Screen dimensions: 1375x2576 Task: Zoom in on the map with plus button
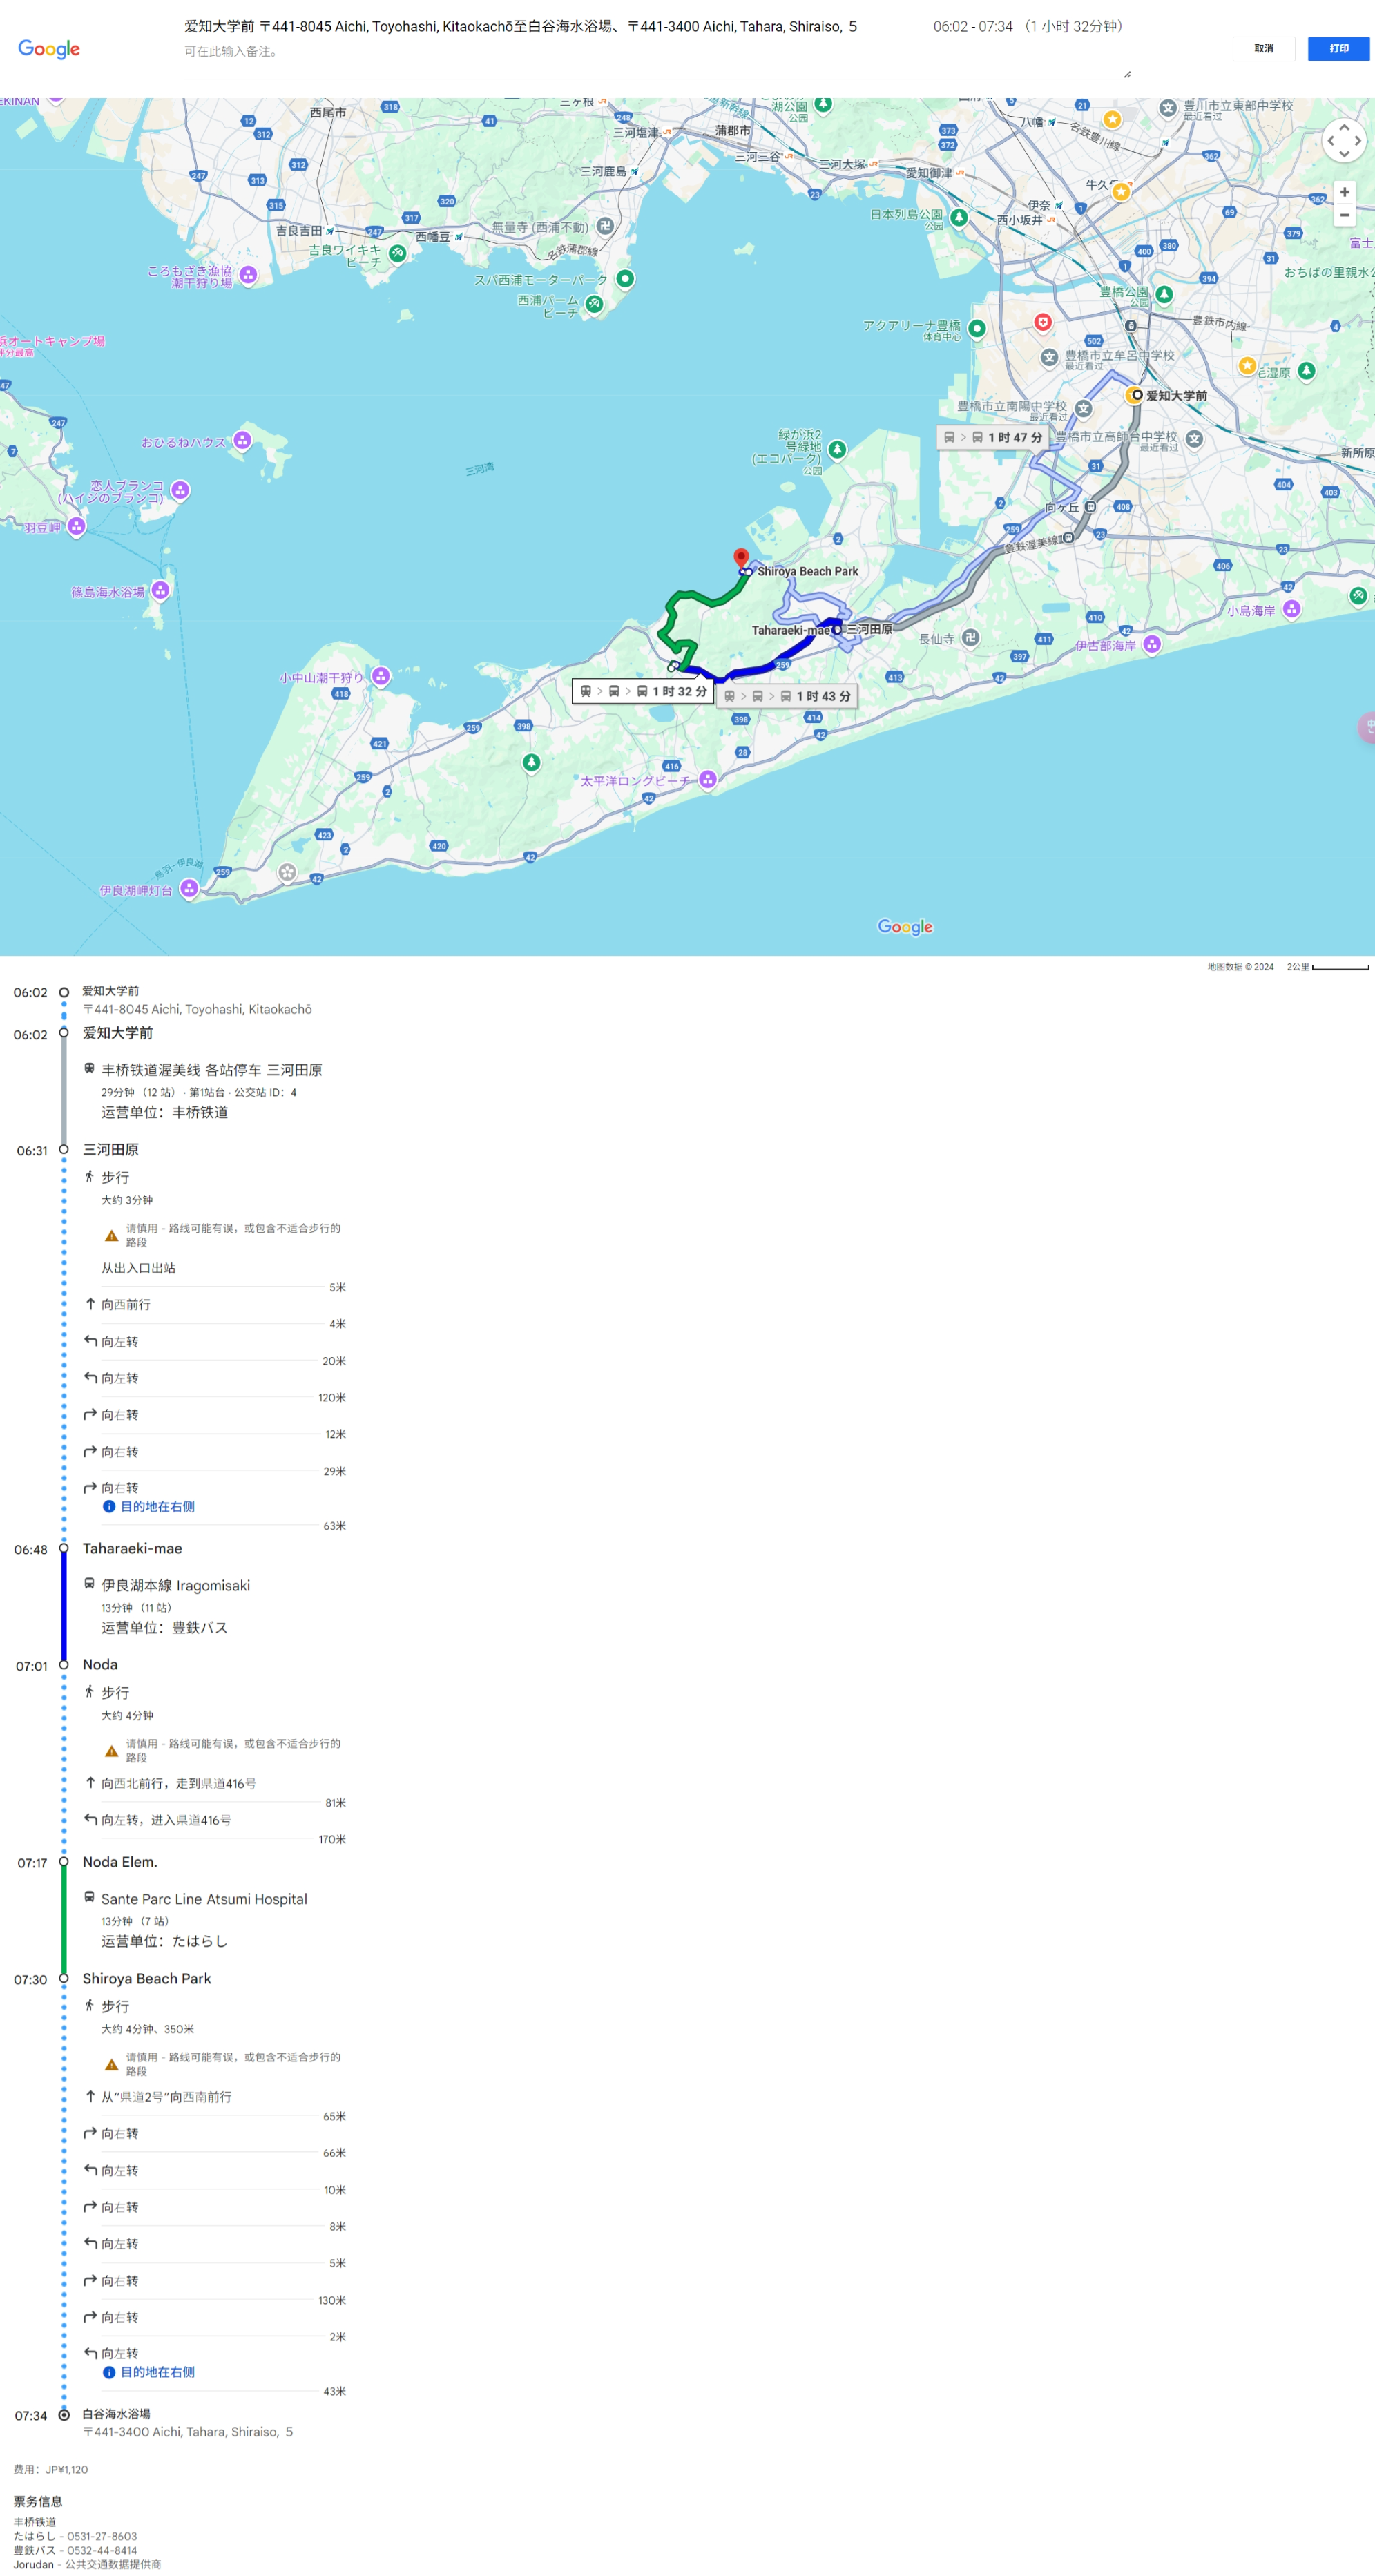pyautogui.click(x=1344, y=192)
